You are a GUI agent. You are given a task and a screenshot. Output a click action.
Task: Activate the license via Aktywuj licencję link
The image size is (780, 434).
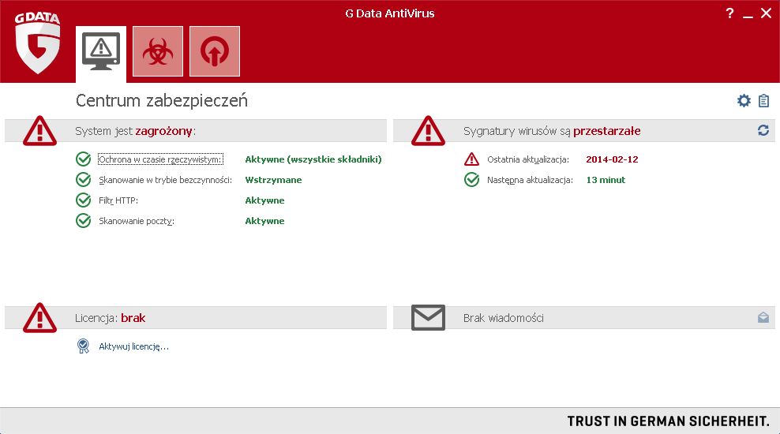click(x=133, y=346)
